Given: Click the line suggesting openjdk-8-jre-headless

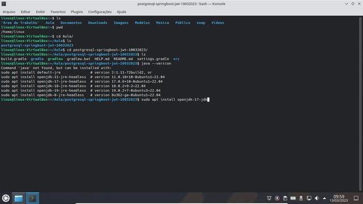Looking at the screenshot, I should point(81,95).
